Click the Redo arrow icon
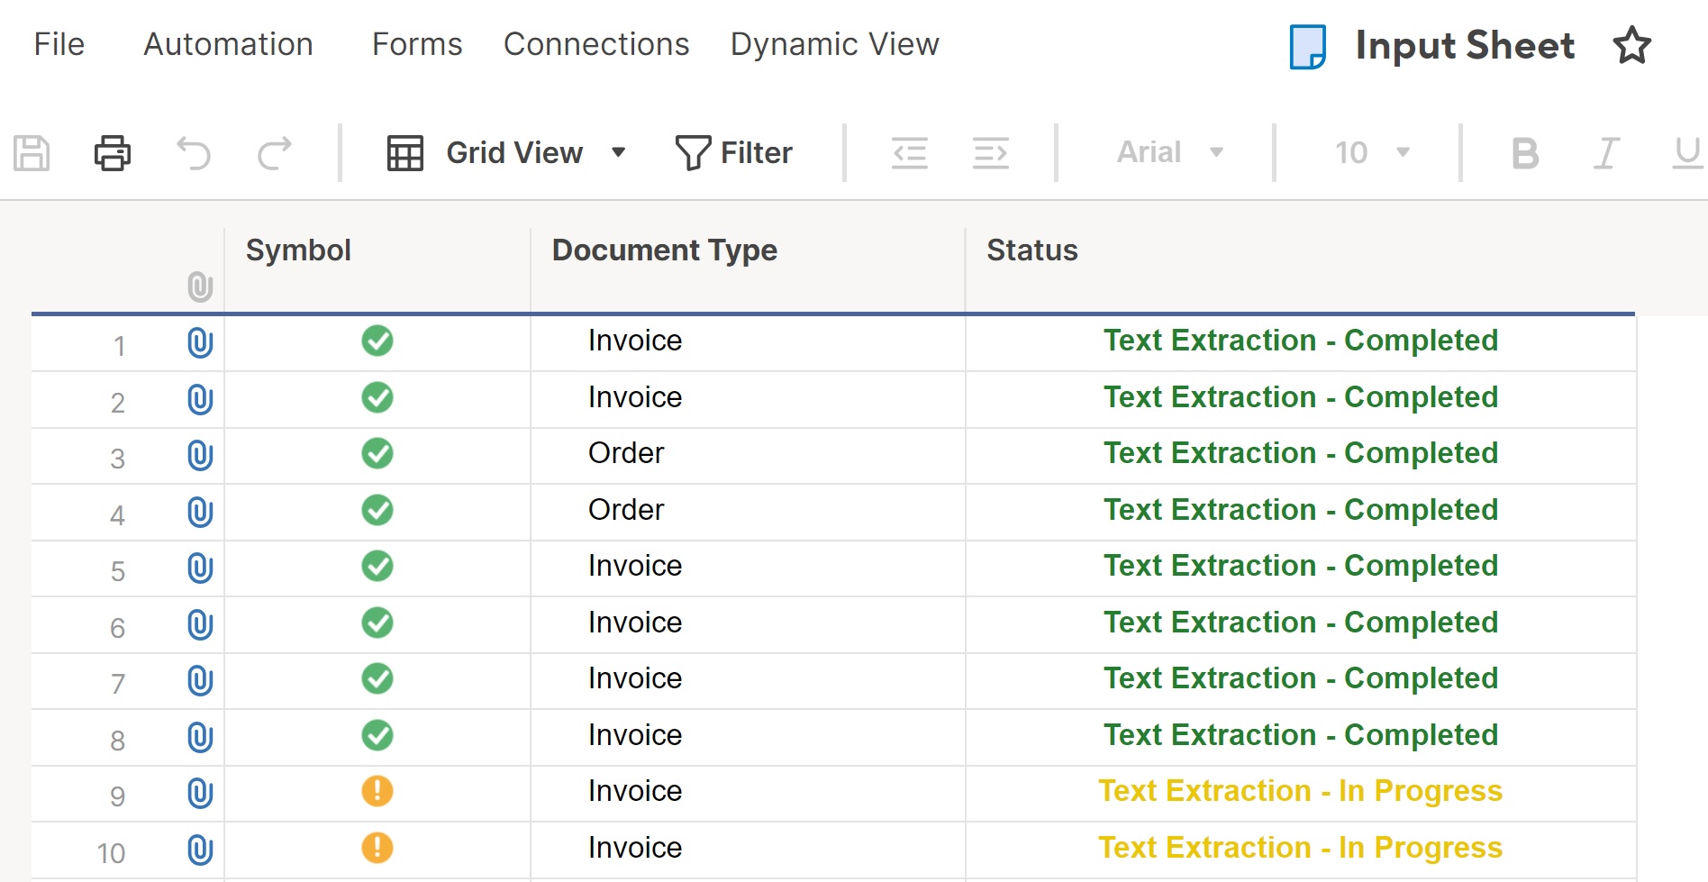 coord(274,153)
